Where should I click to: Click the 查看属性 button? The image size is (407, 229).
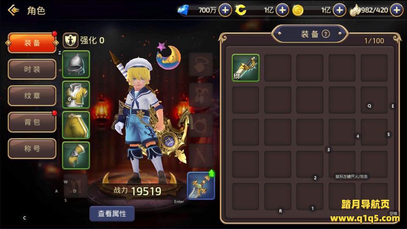[112, 214]
